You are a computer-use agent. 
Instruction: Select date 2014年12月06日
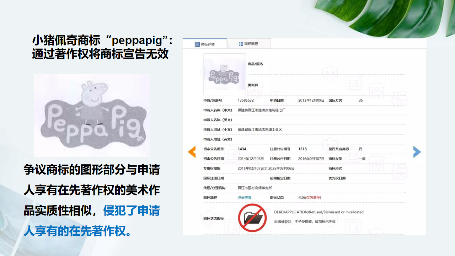tap(251, 159)
